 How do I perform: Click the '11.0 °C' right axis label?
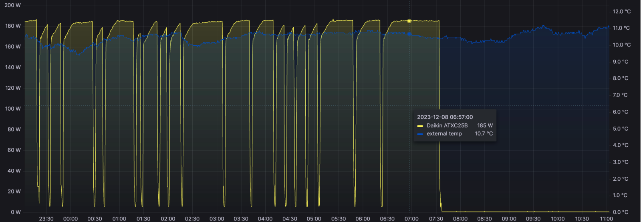tap(622, 28)
